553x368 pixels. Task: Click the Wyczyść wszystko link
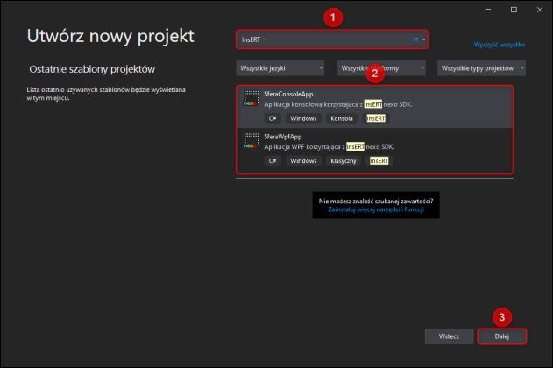point(499,45)
